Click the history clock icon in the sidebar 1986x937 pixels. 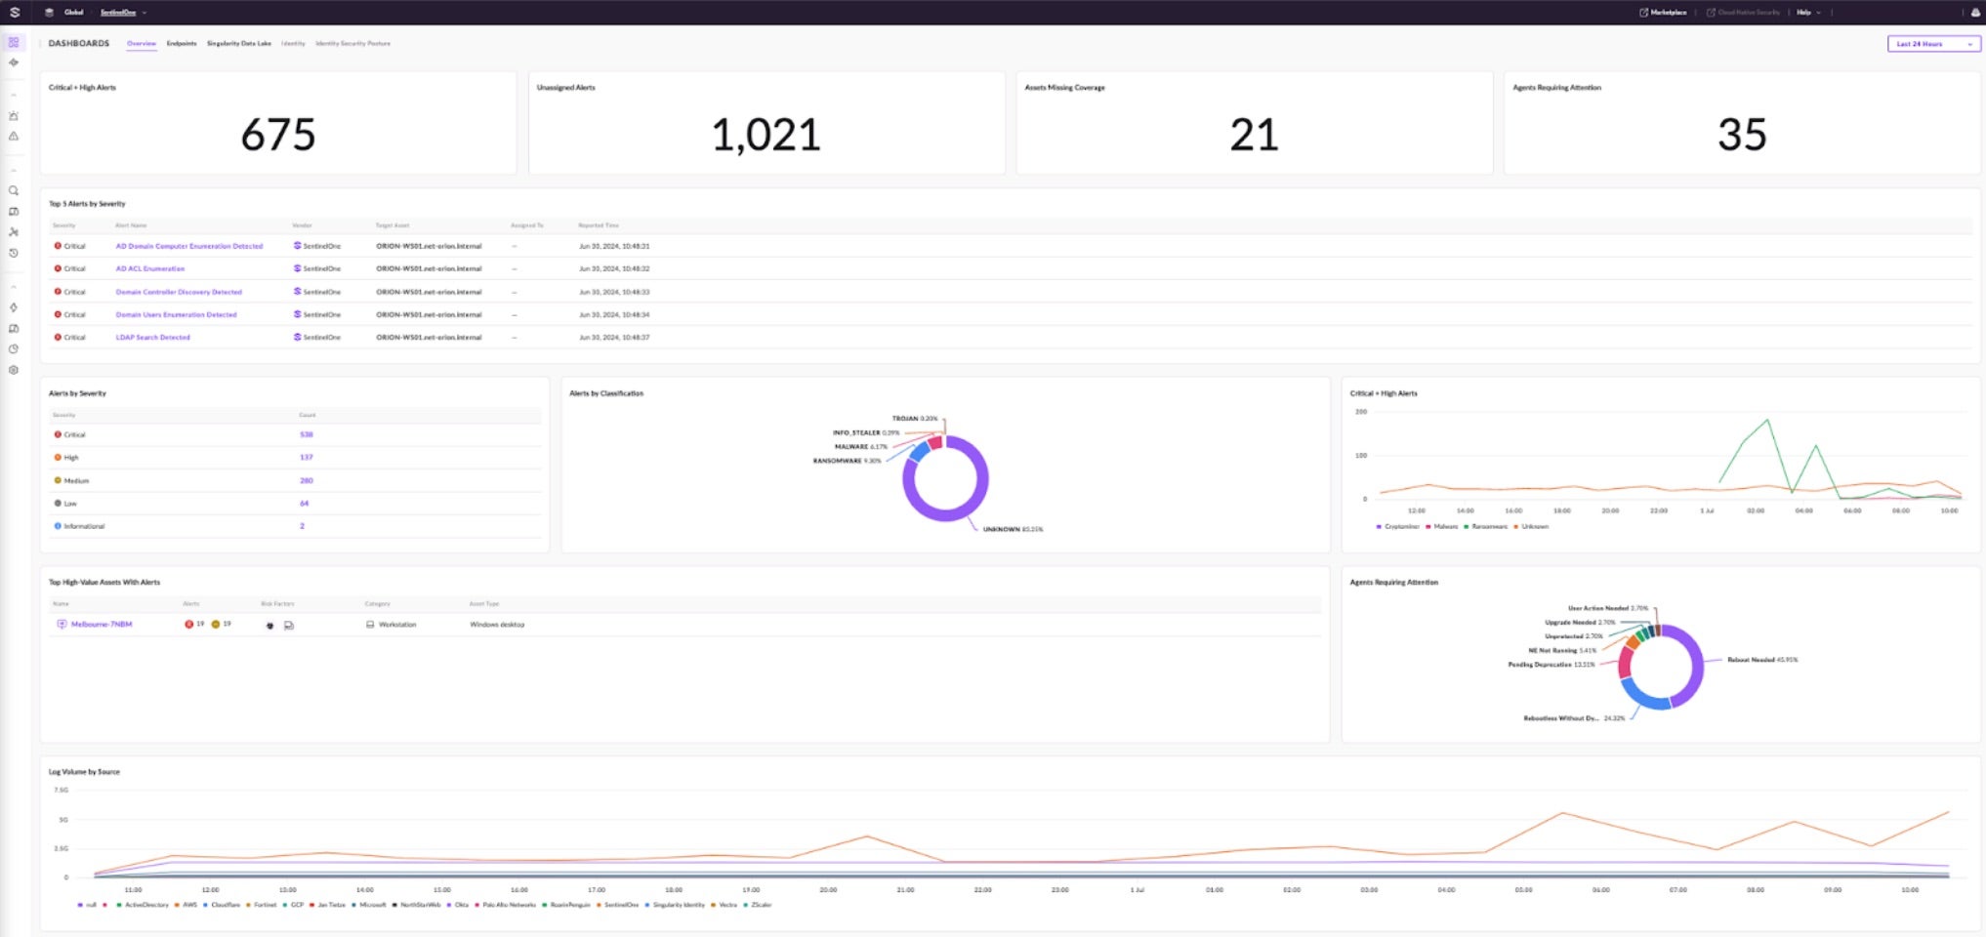pos(14,253)
